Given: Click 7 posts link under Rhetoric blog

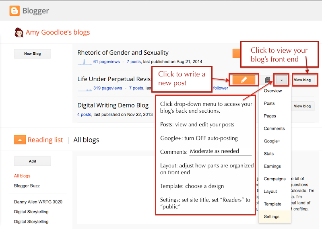Looking at the screenshot, I should 134,62.
